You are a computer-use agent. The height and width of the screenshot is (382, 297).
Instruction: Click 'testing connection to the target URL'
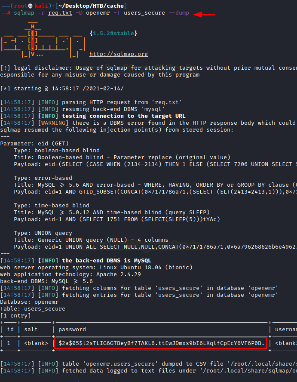point(124,116)
